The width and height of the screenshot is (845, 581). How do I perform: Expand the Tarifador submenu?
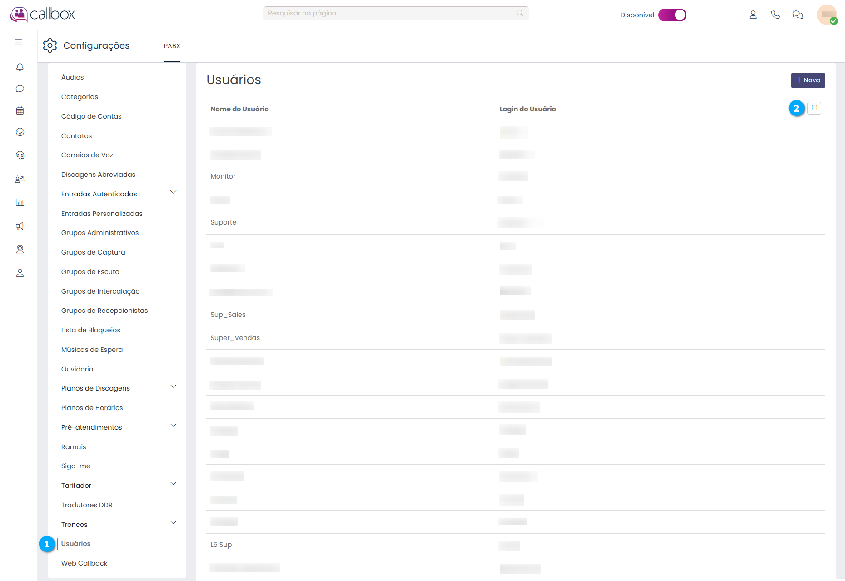(x=173, y=484)
